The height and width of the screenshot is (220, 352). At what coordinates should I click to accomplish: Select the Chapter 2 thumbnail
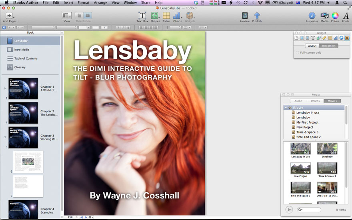click(23, 113)
